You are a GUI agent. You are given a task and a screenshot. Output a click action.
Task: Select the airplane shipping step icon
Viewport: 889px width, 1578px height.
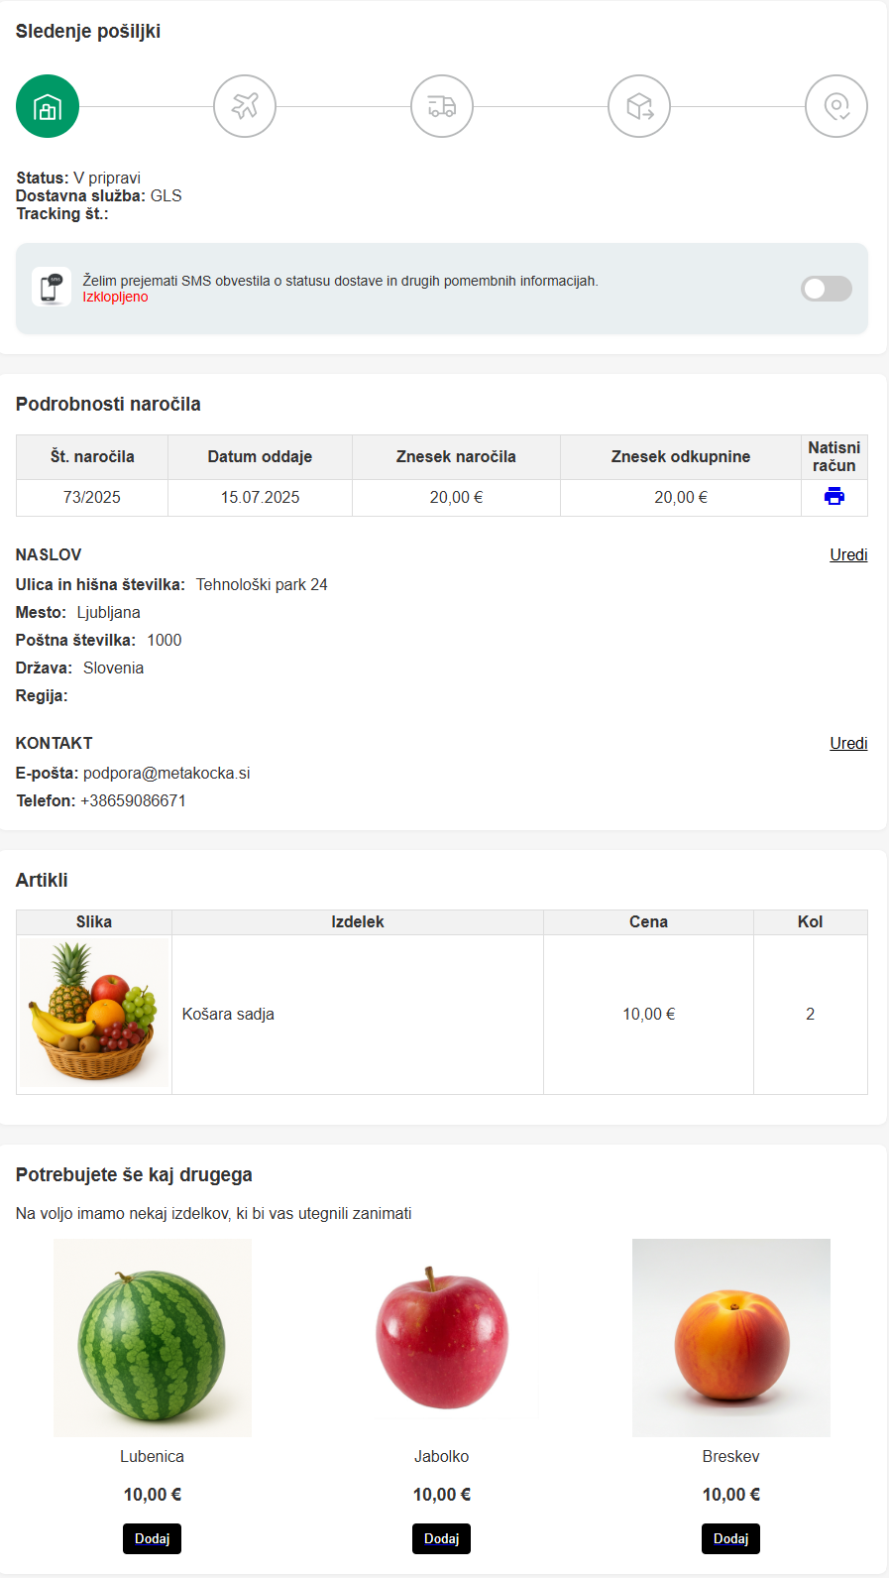coord(245,106)
